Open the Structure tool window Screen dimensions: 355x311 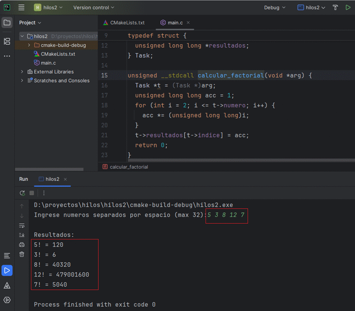coord(7,42)
